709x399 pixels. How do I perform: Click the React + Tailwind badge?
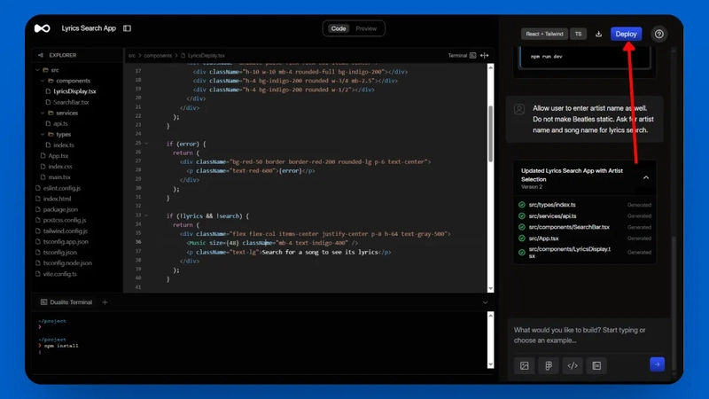pos(544,34)
